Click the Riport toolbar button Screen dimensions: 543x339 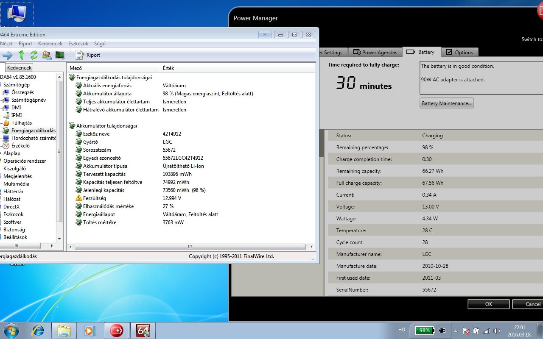click(x=88, y=55)
